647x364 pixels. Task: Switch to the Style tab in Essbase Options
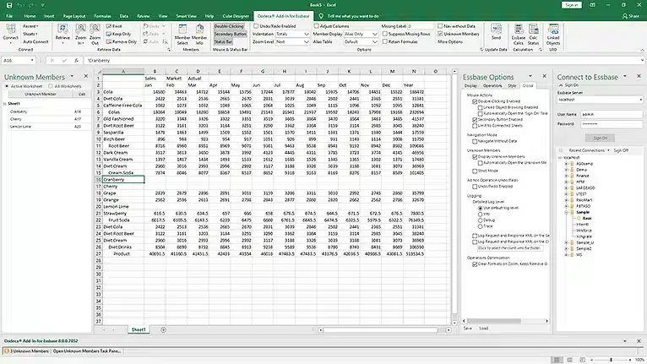[512, 86]
